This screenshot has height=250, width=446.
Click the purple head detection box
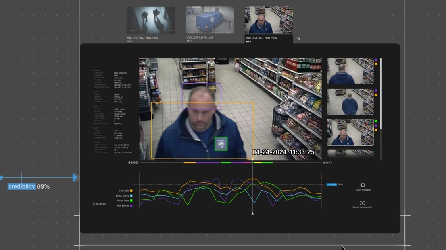click(x=201, y=96)
